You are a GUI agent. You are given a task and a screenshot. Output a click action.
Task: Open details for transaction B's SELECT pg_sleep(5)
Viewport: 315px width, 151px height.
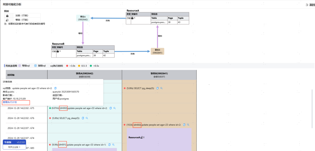coord(161,88)
